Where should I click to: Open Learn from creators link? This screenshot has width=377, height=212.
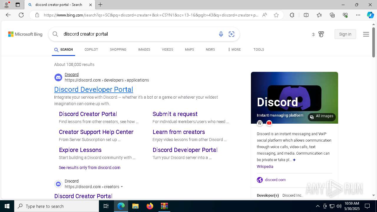point(179,132)
